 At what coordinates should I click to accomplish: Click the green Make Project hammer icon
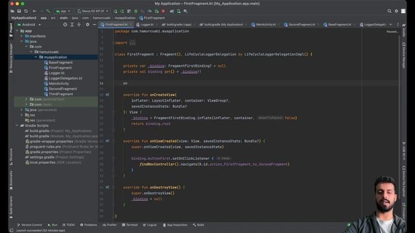(48, 11)
